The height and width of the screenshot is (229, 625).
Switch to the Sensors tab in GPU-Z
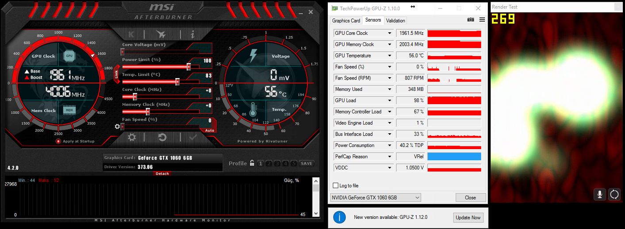point(373,20)
